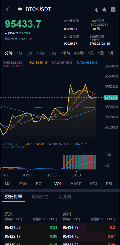Tap the swap trading pair arrows icon
Screen dimensions: 120x245
coord(20,9)
